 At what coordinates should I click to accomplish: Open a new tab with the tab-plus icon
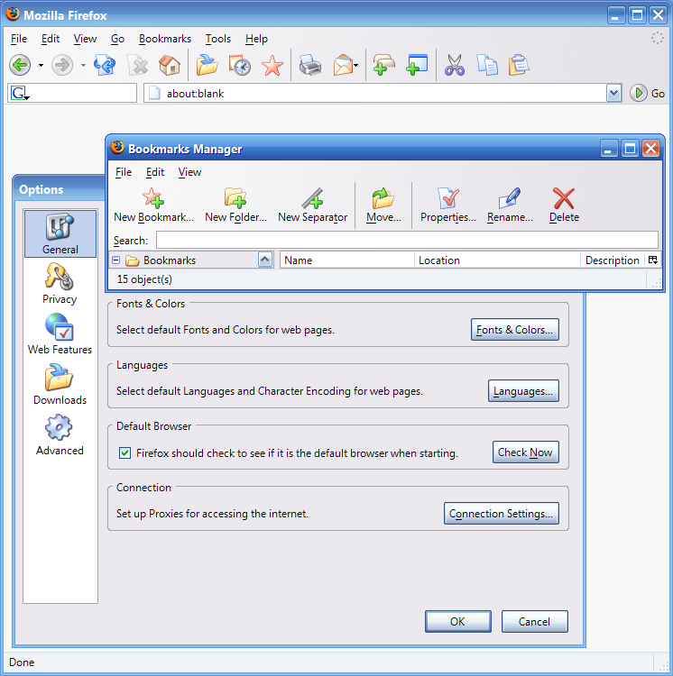pos(384,66)
